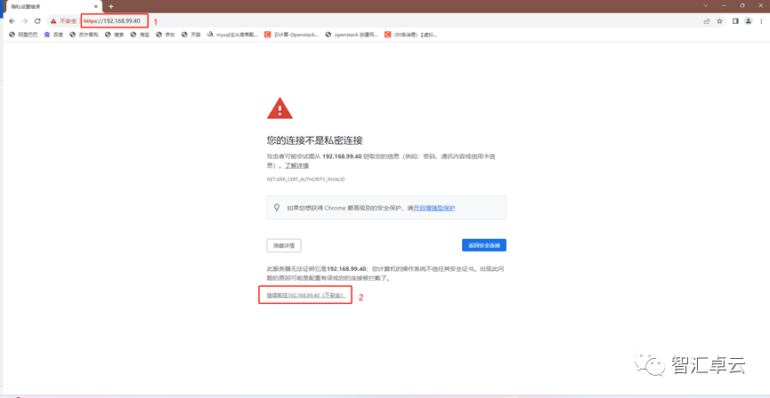Expand the tab search chevron
The image size is (770, 398).
point(706,5)
